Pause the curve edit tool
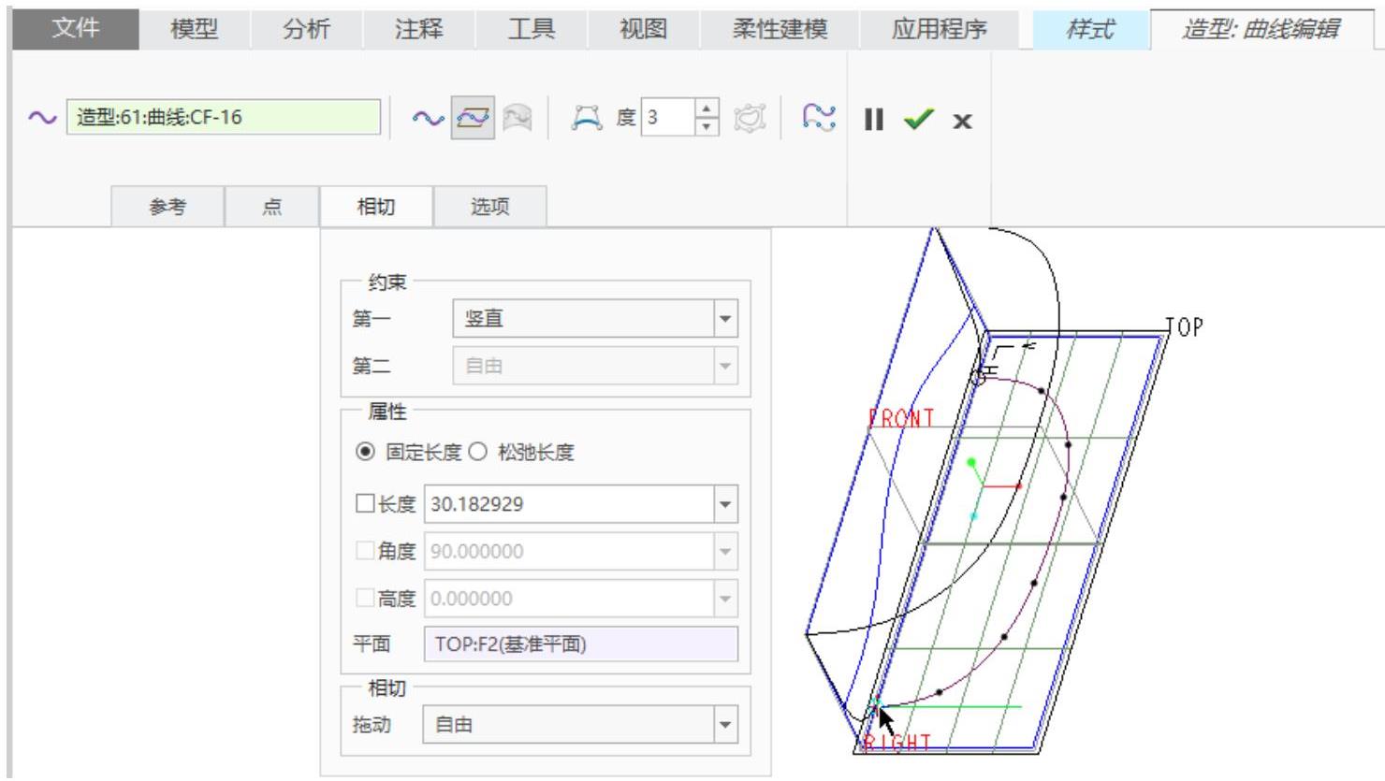 pyautogui.click(x=874, y=120)
